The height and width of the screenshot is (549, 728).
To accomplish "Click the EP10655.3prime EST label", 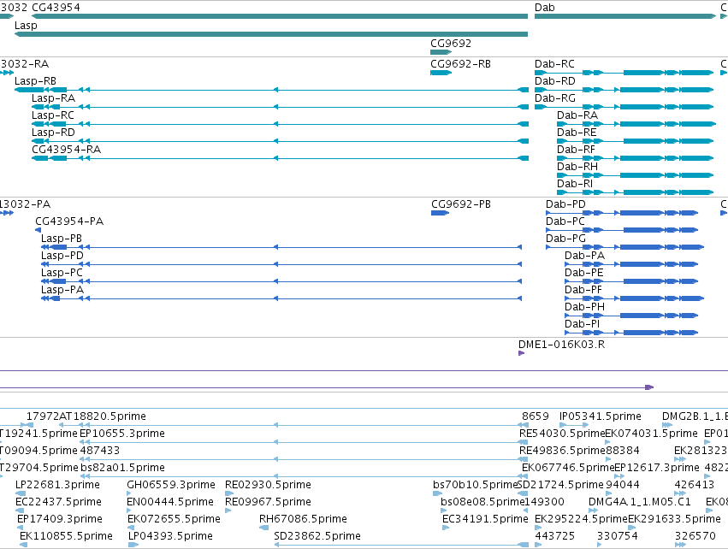I will (x=122, y=434).
